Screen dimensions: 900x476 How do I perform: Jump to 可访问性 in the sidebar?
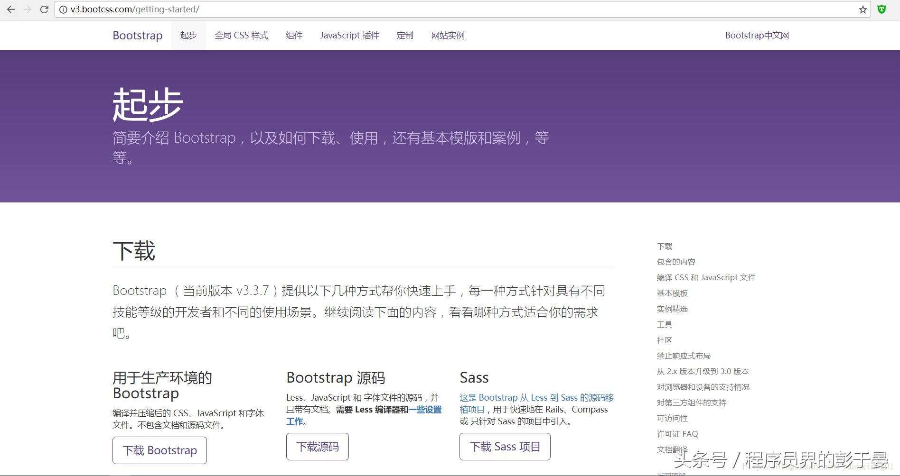click(672, 419)
